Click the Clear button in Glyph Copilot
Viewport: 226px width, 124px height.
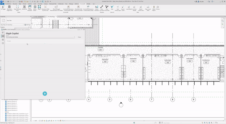79,37
